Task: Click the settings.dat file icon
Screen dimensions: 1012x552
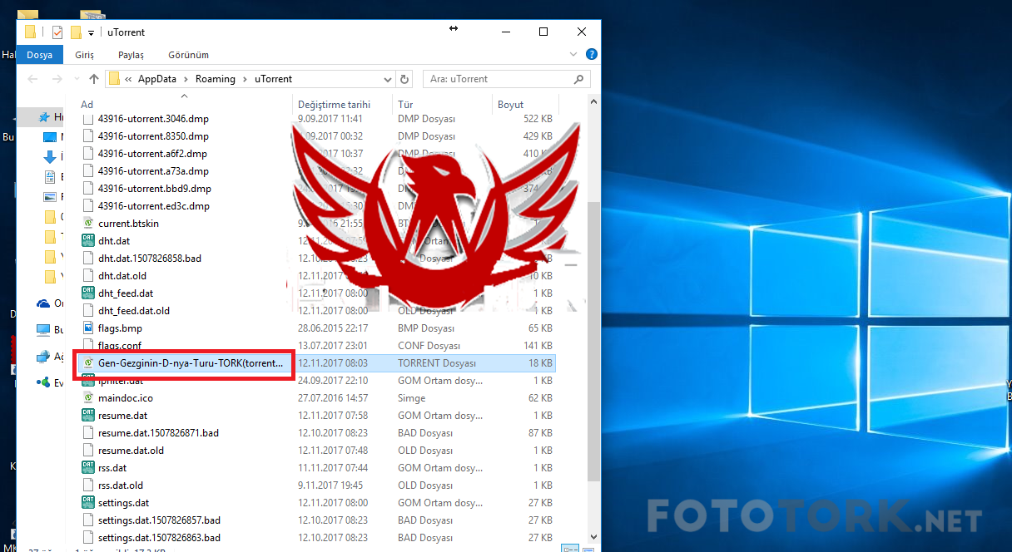Action: click(88, 502)
